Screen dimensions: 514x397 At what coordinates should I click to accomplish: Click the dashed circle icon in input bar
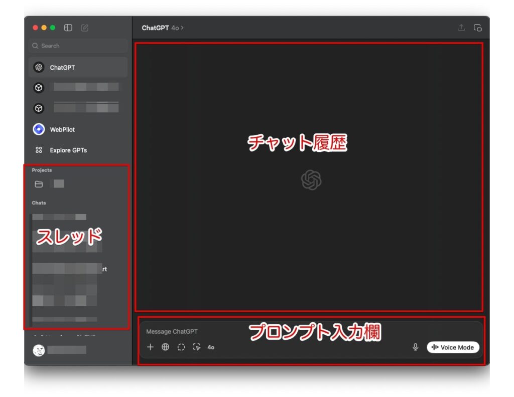(x=181, y=347)
